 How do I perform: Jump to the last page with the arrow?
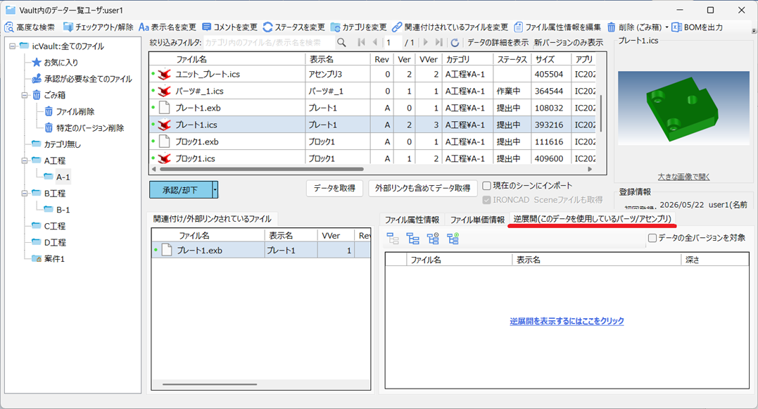pyautogui.click(x=439, y=42)
